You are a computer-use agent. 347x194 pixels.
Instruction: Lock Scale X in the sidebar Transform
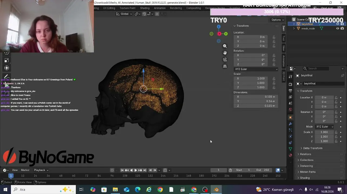(x=274, y=78)
